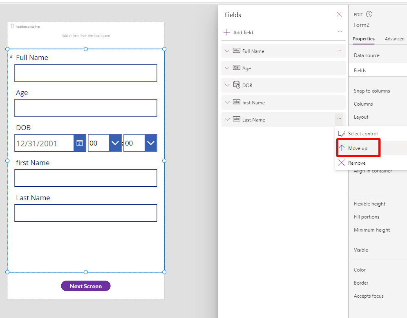Click the Full Name text input
407x318 pixels.
tap(86, 73)
